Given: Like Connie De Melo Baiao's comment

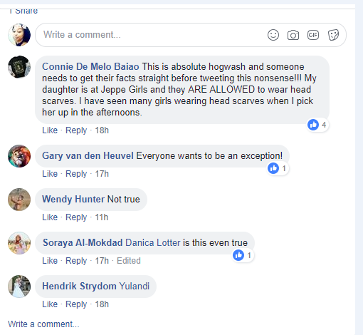Looking at the screenshot, I should [50, 130].
